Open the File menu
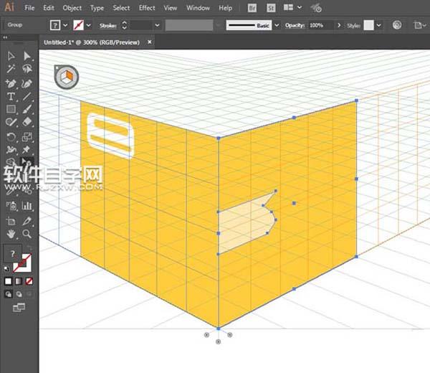Screen dimensions: 430x373 coord(29,8)
